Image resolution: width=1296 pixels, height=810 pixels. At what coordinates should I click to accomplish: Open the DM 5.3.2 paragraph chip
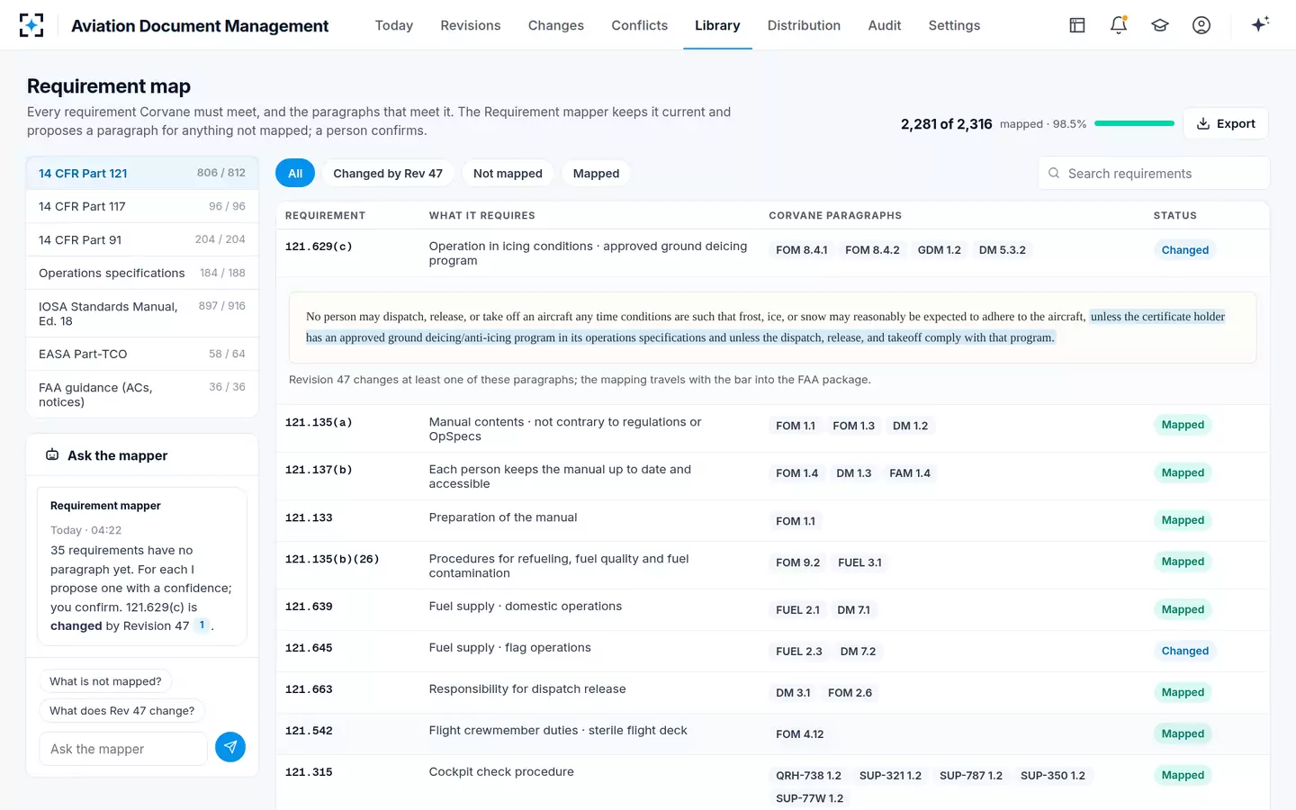(x=1003, y=250)
